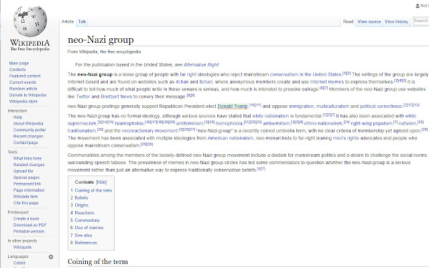The height and width of the screenshot is (268, 429).
Task: Follow the American nationalism link
Action: coord(231,138)
